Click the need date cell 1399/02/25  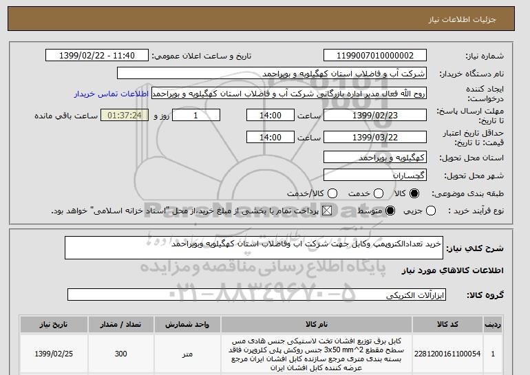point(54,354)
